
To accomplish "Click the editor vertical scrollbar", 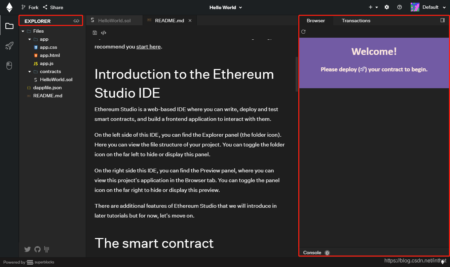I will [297, 74].
